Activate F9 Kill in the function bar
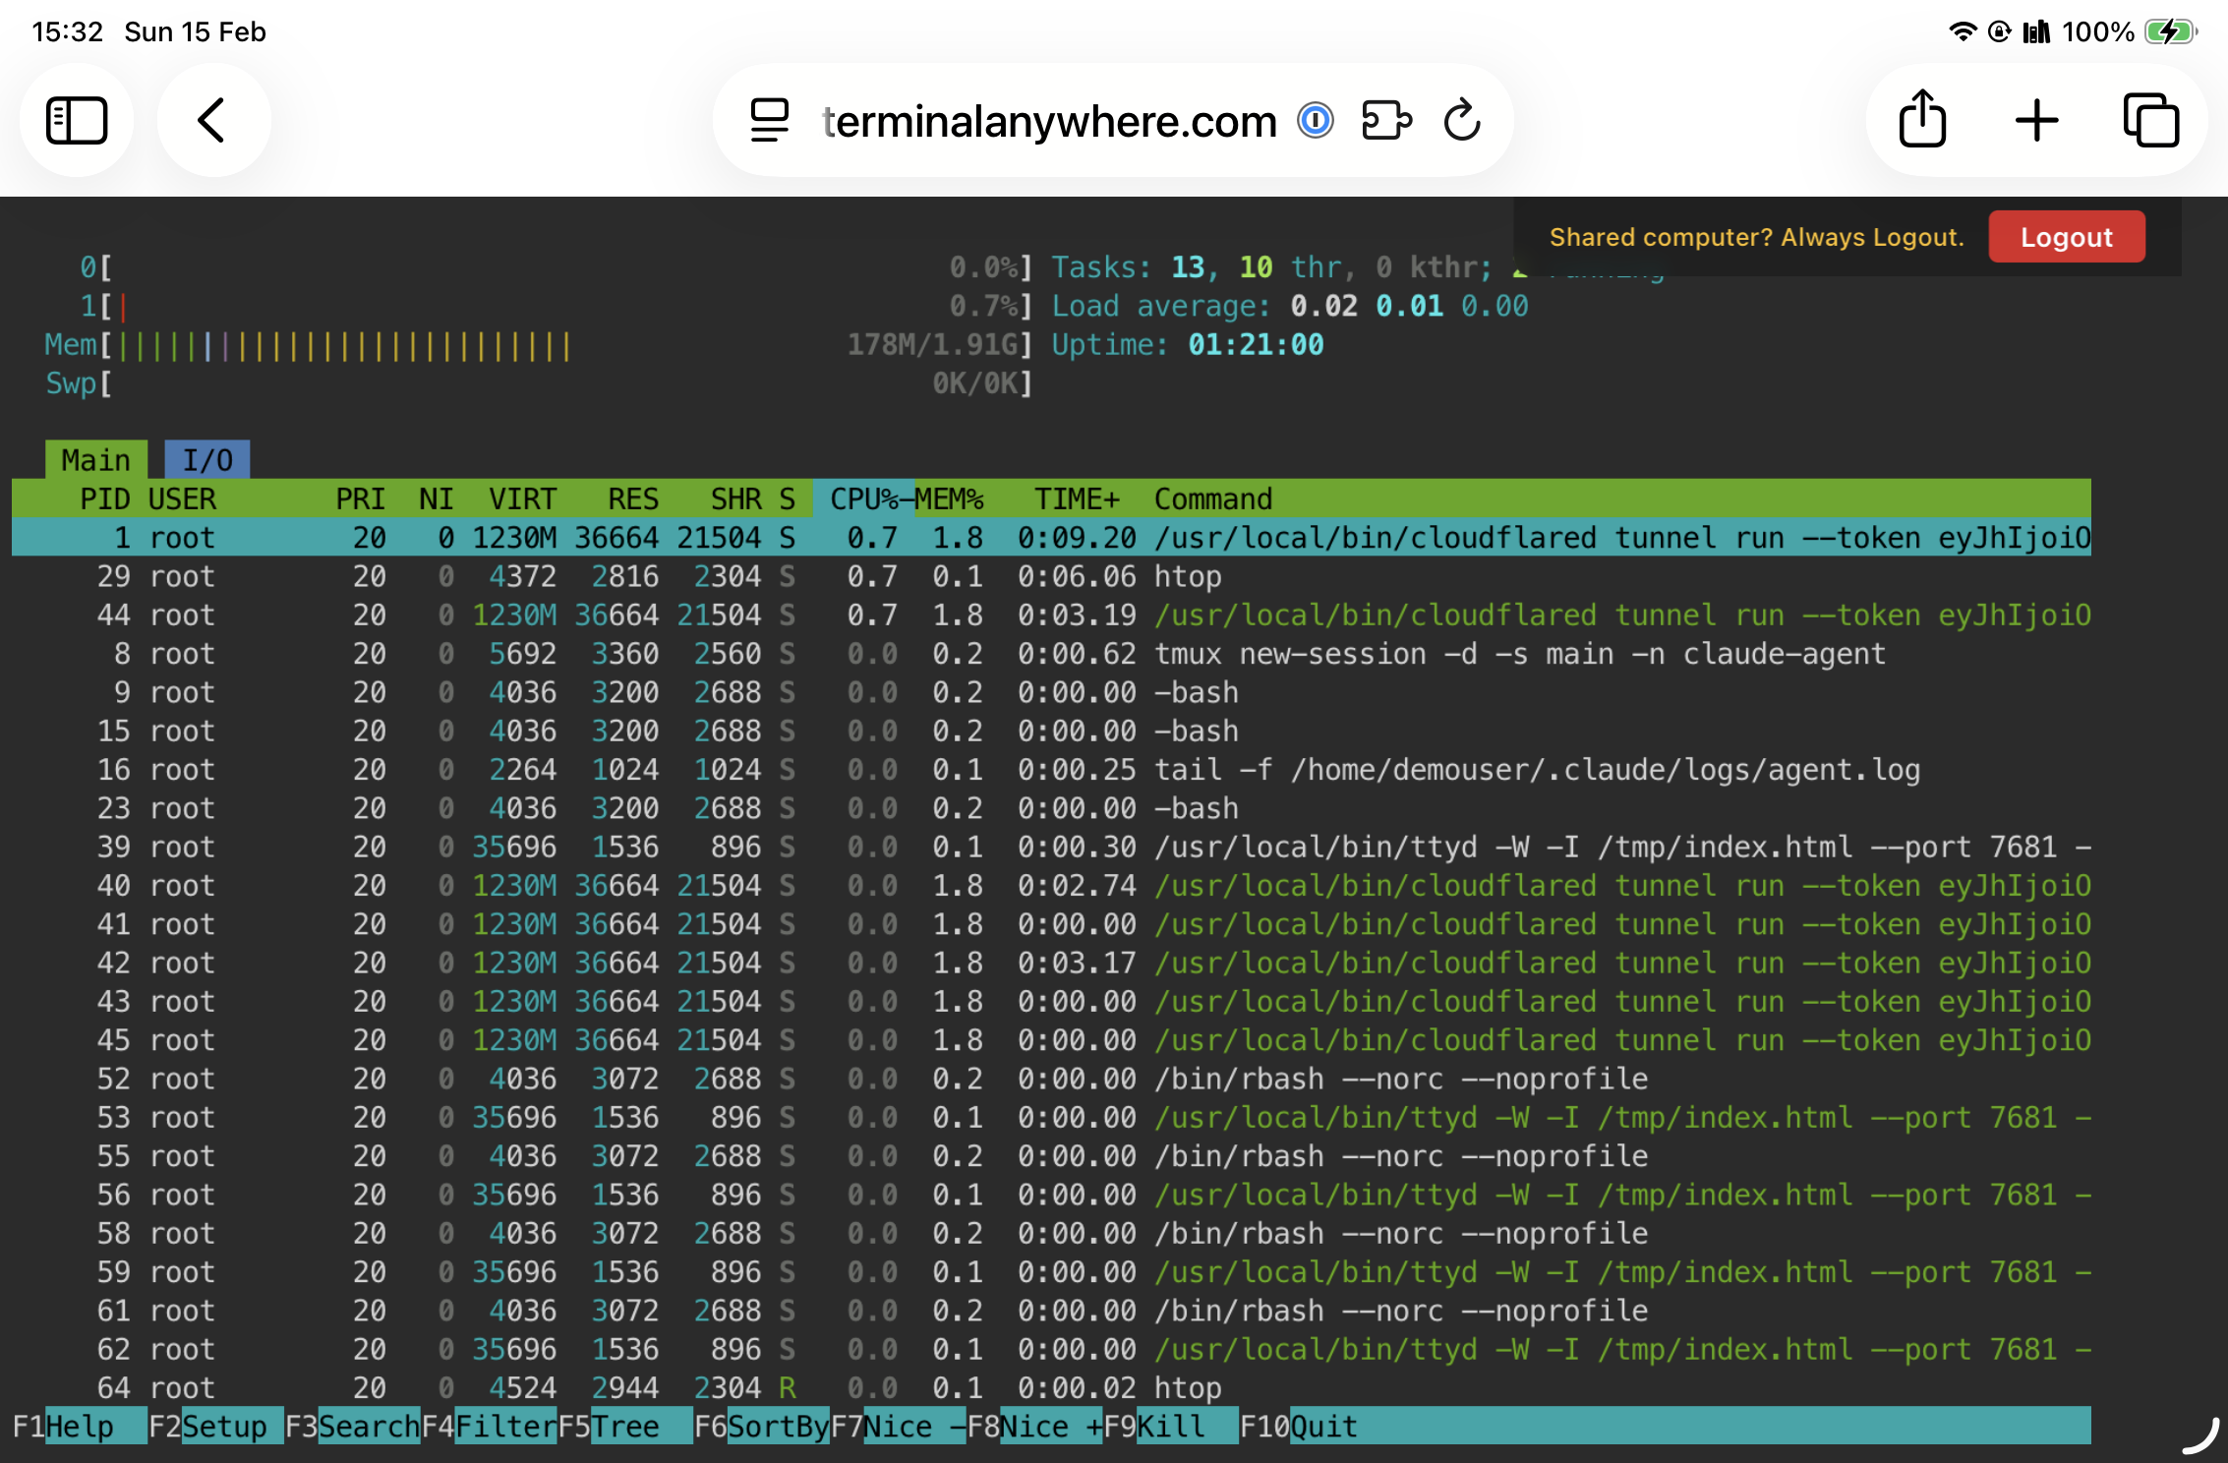Image resolution: width=2228 pixels, height=1463 pixels. pos(1170,1426)
